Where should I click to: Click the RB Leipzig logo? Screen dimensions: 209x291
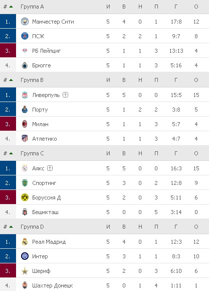25,50
